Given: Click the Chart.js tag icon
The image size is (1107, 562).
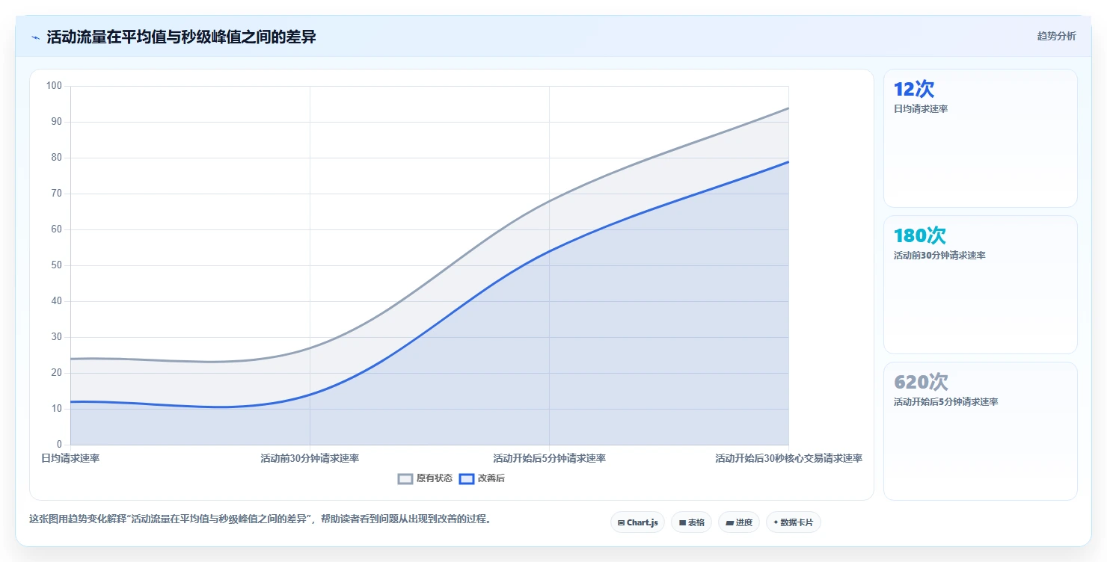Looking at the screenshot, I should point(621,523).
